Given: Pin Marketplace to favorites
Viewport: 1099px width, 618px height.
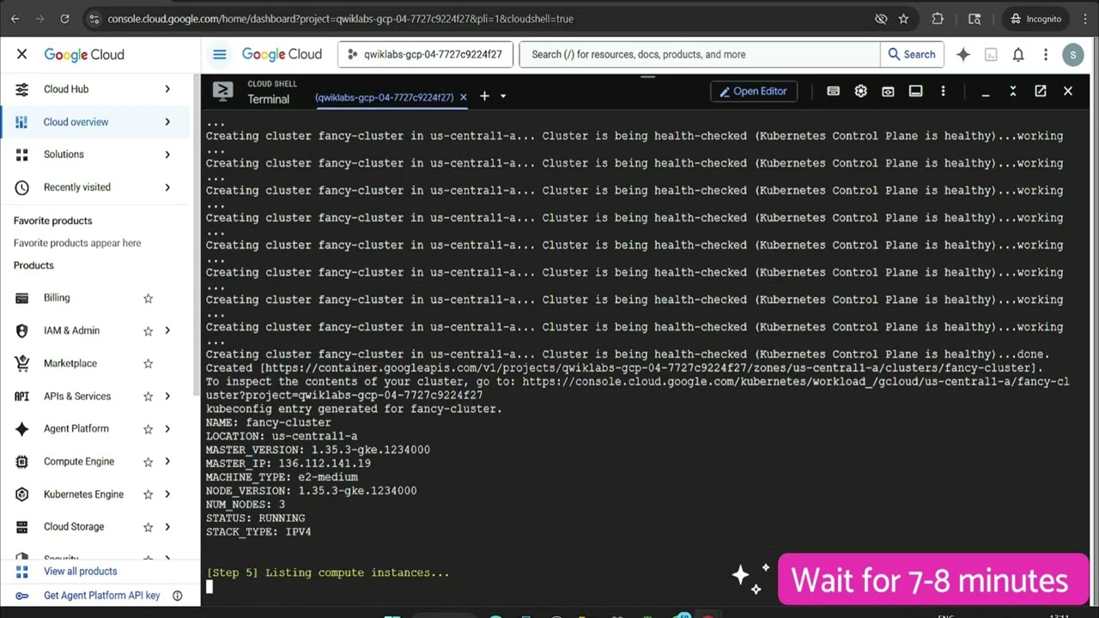Looking at the screenshot, I should coord(148,363).
